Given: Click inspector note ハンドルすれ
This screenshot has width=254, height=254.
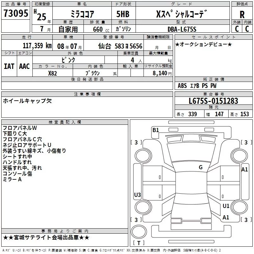Looking at the screenshot, I should [x=17, y=162].
